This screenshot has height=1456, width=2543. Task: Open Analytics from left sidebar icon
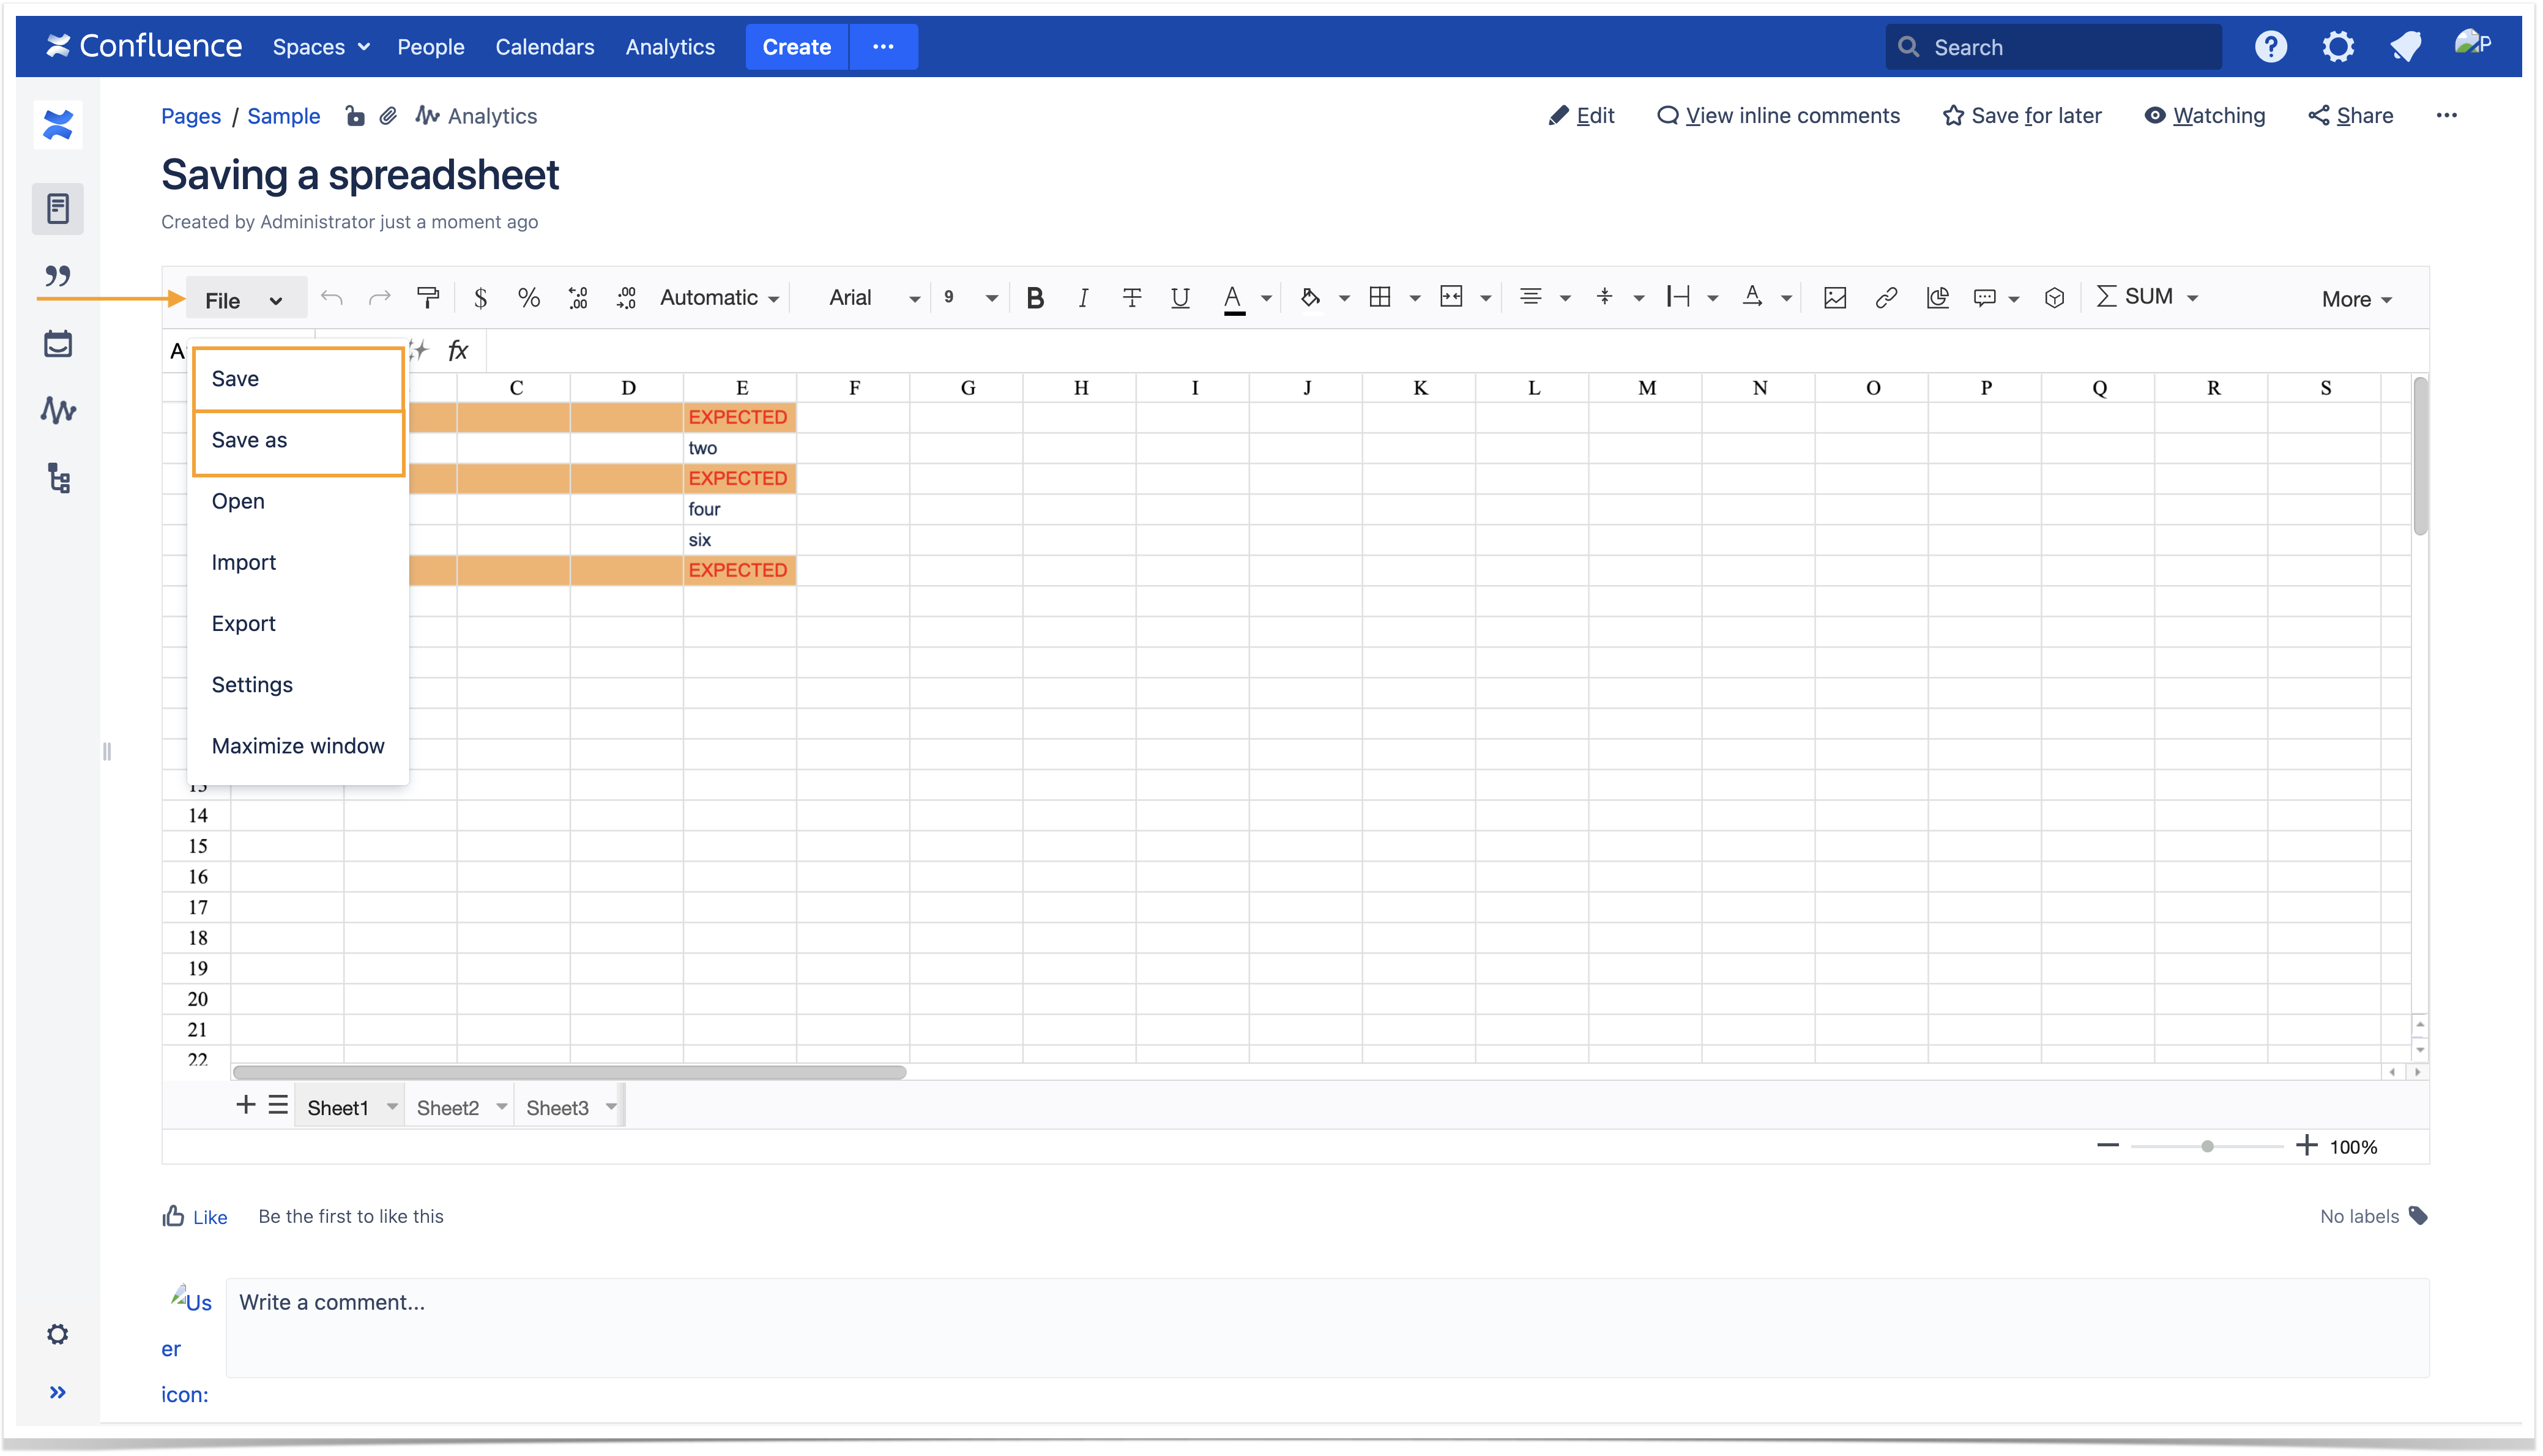coord(58,410)
